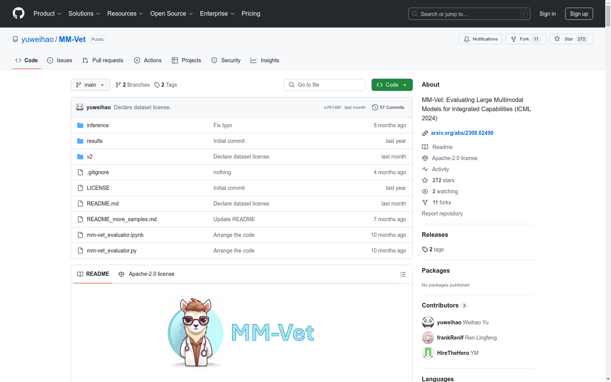The image size is (611, 382).
Task: Click the results folder icon
Action: pyautogui.click(x=80, y=141)
